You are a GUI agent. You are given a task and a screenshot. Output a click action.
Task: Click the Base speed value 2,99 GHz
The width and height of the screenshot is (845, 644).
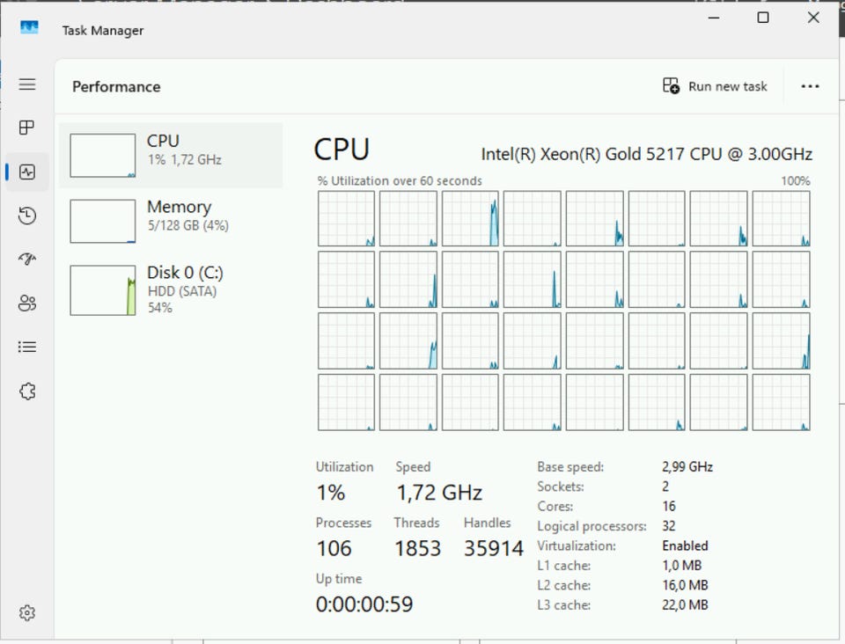pos(687,467)
